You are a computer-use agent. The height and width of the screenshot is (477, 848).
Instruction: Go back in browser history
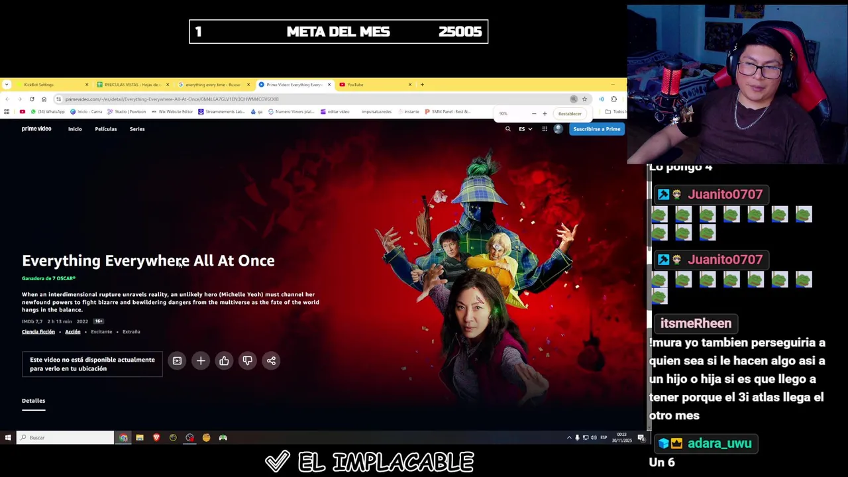click(x=7, y=99)
